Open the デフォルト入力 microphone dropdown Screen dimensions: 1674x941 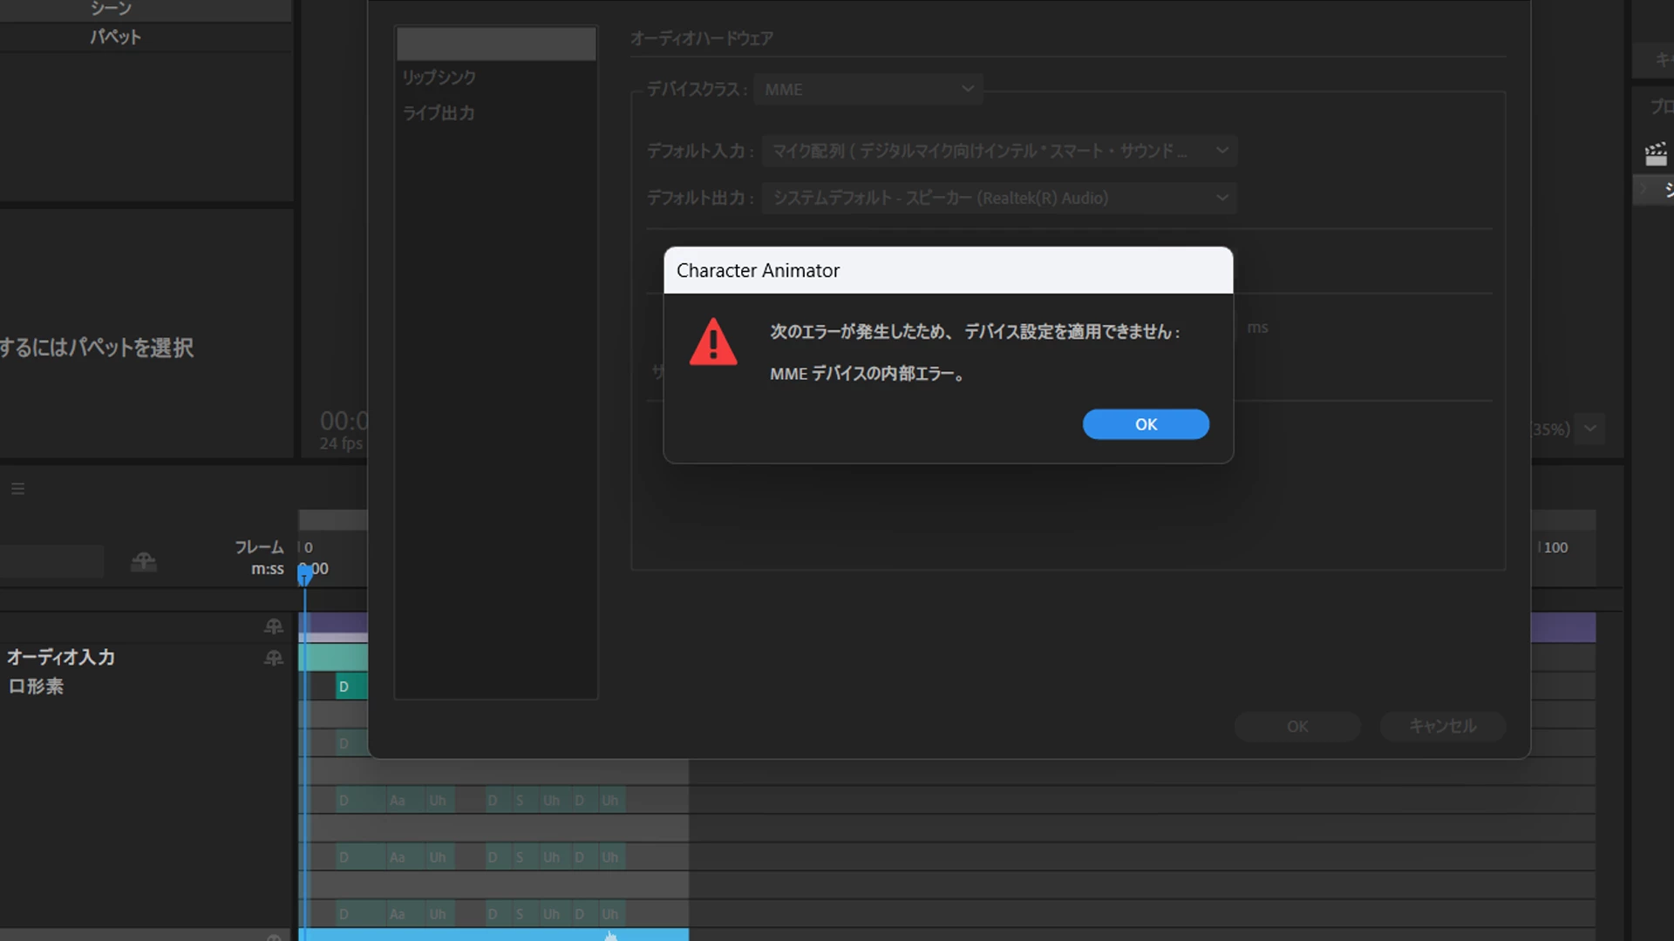tap(999, 151)
